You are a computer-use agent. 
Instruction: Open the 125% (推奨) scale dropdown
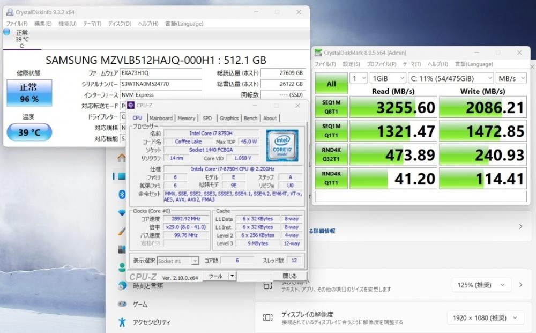[481, 285]
